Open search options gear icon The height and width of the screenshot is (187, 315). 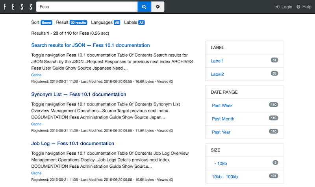[158, 7]
